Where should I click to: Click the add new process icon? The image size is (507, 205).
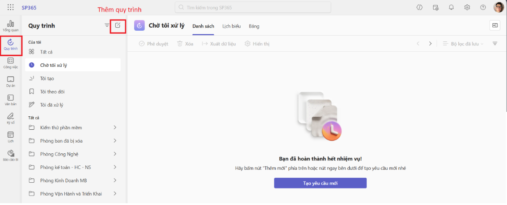[118, 25]
